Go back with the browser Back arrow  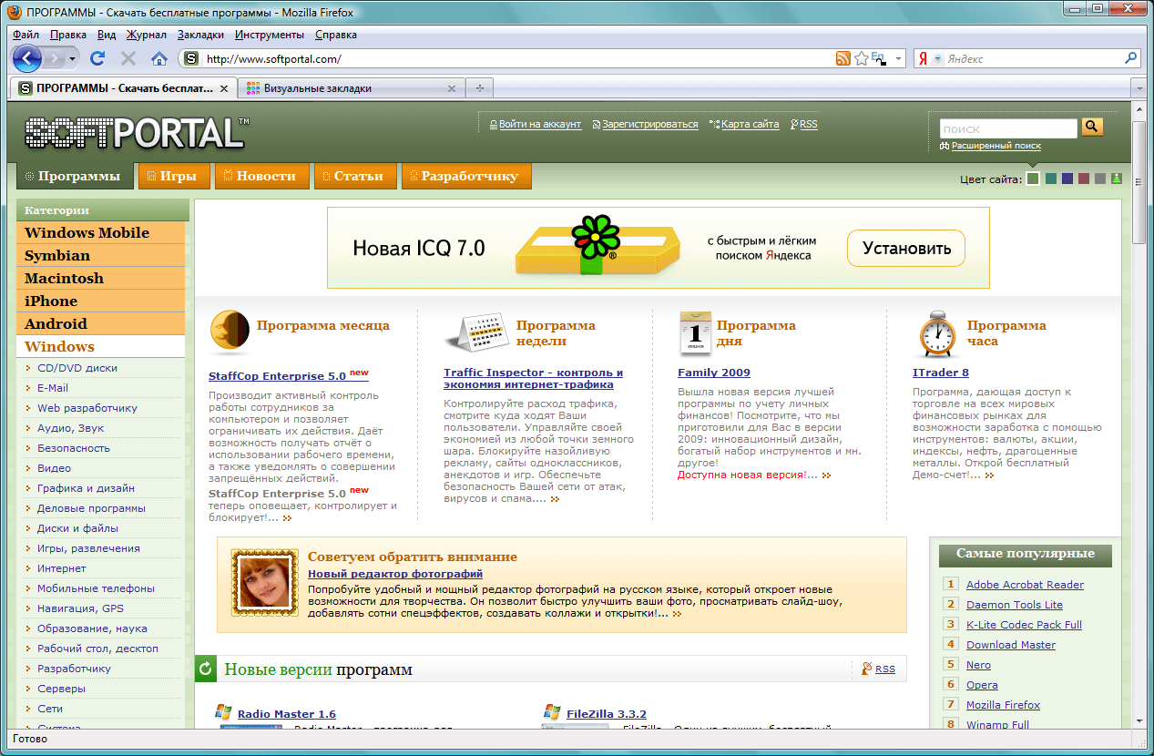point(27,58)
